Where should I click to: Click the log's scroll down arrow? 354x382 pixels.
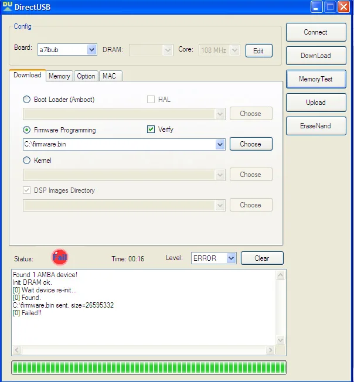coord(280,340)
